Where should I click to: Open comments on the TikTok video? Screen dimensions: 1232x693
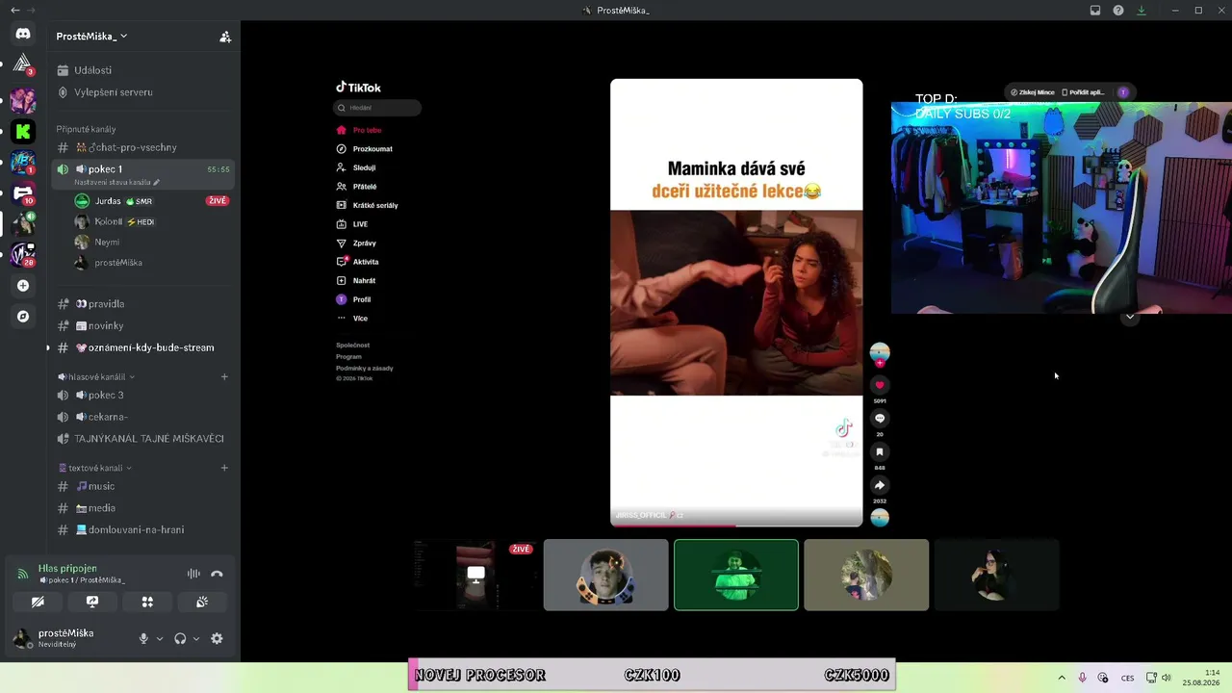[x=879, y=419]
